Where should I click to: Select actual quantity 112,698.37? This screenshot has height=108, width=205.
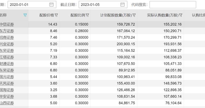tap(173, 51)
